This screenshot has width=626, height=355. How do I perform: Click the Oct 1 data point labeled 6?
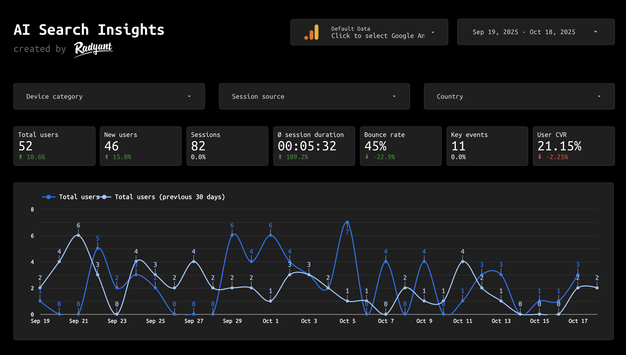click(x=270, y=235)
